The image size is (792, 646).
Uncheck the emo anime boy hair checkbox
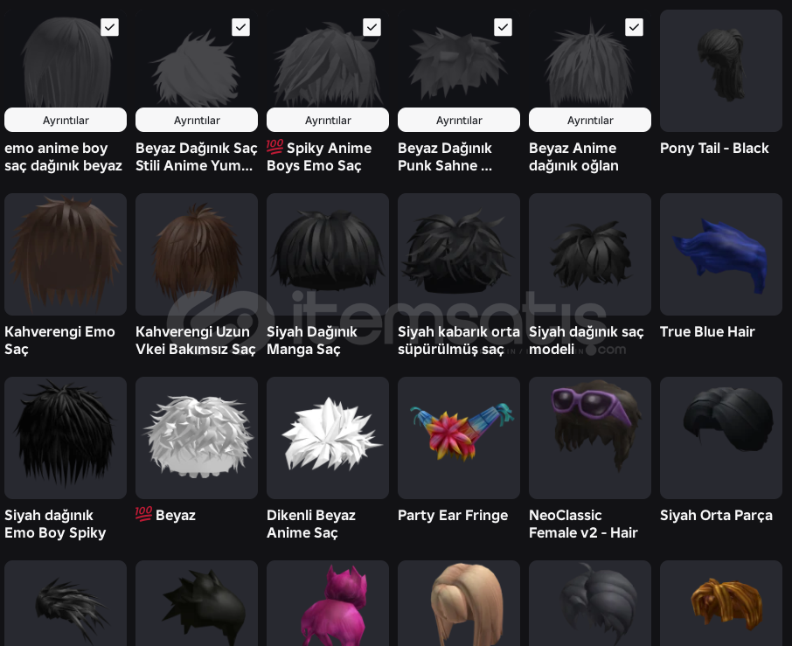pyautogui.click(x=109, y=27)
